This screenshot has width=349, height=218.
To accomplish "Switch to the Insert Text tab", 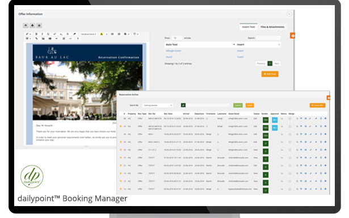I will point(249,27).
